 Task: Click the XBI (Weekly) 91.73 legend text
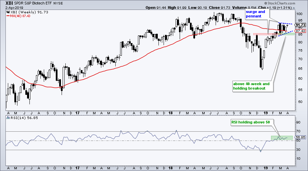pos(29,12)
